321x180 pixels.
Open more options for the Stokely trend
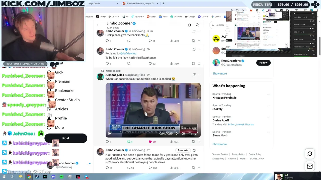[269, 106]
